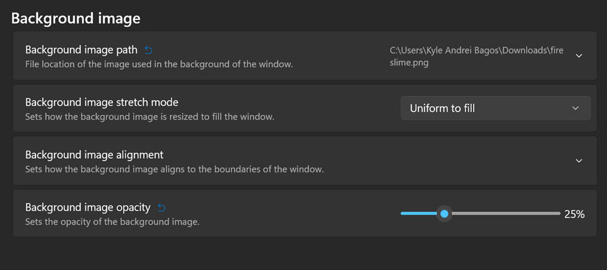The width and height of the screenshot is (607, 270).
Task: Expand the Background image alignment chevron
Action: 579,161
